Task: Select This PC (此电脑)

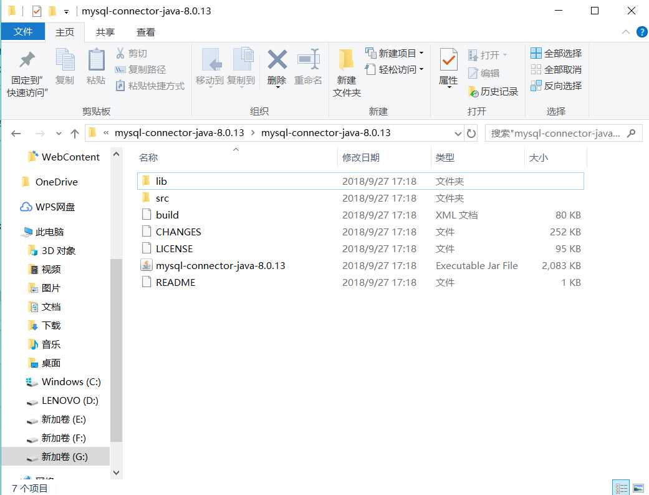Action: (44, 232)
